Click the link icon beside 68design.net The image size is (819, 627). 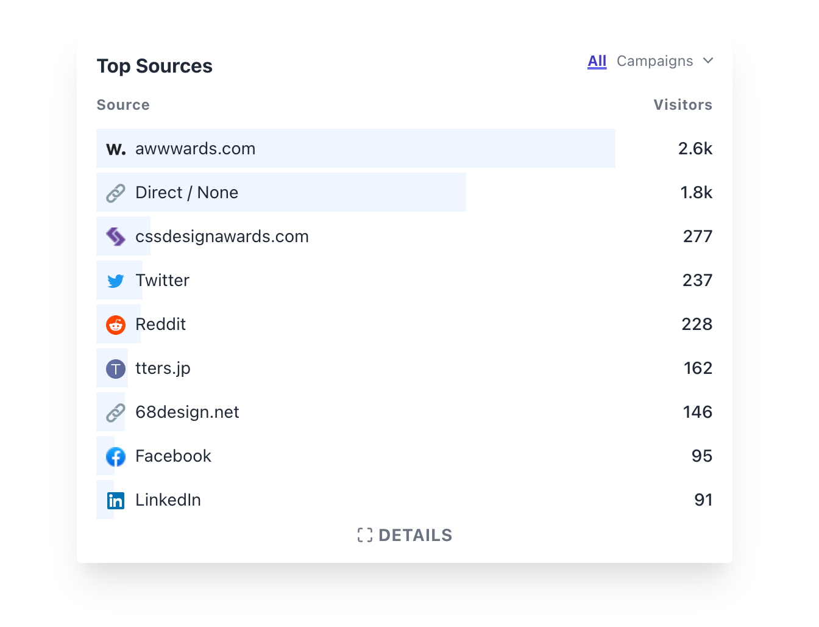(x=116, y=413)
